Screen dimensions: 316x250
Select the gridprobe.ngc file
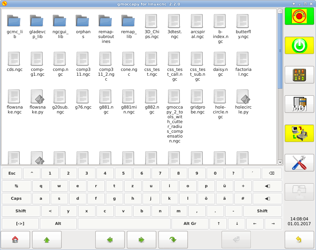point(197,101)
